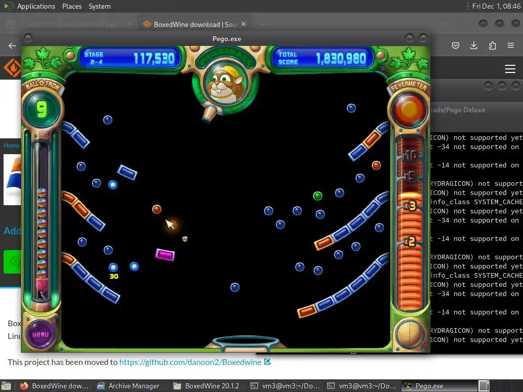
Task: Click the purple bonus brick peg
Action: [x=165, y=255]
